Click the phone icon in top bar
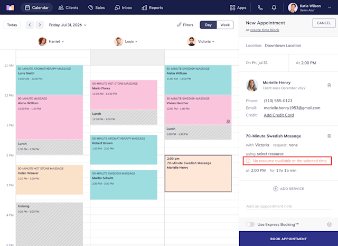This screenshot has height=246, width=338. (260, 8)
